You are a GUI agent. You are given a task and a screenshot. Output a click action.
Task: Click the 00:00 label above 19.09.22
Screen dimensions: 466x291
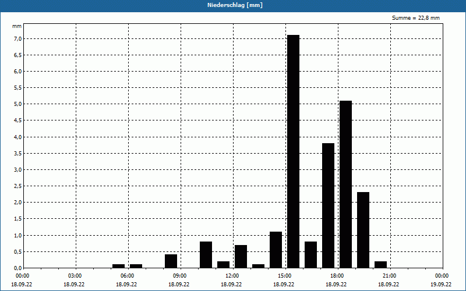(x=442, y=276)
